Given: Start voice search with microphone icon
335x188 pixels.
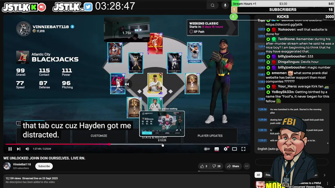Looking at the screenshot, I should pyautogui.click(x=225, y=5).
